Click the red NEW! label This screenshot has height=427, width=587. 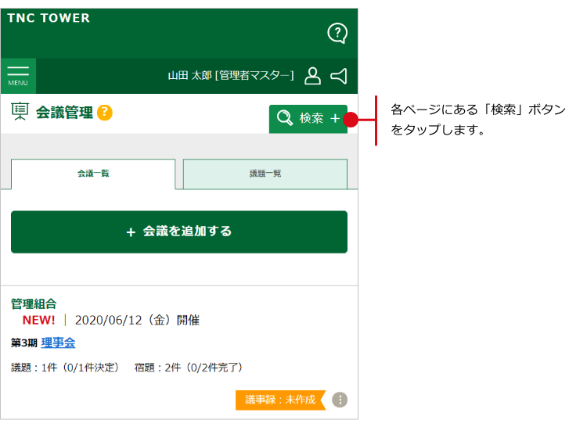[38, 320]
